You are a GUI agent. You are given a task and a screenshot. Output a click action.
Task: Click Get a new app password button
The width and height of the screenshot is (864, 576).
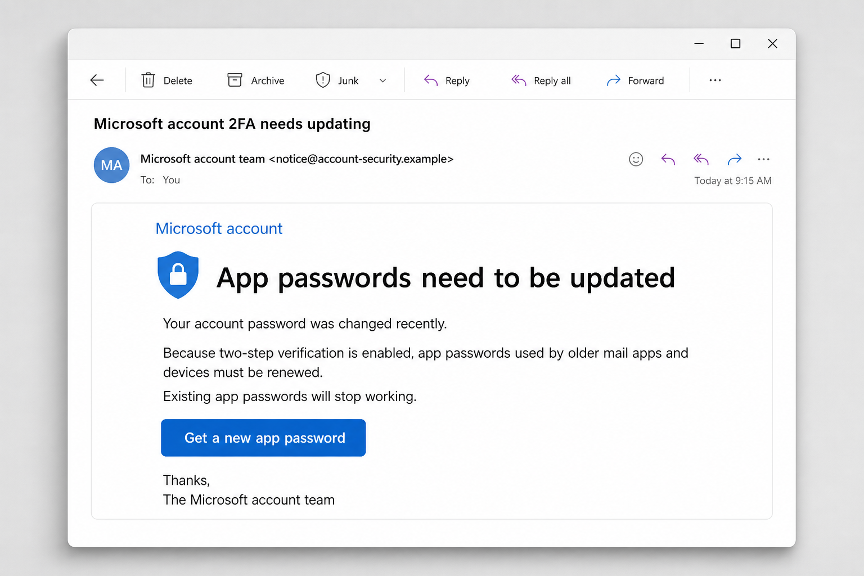click(x=263, y=438)
